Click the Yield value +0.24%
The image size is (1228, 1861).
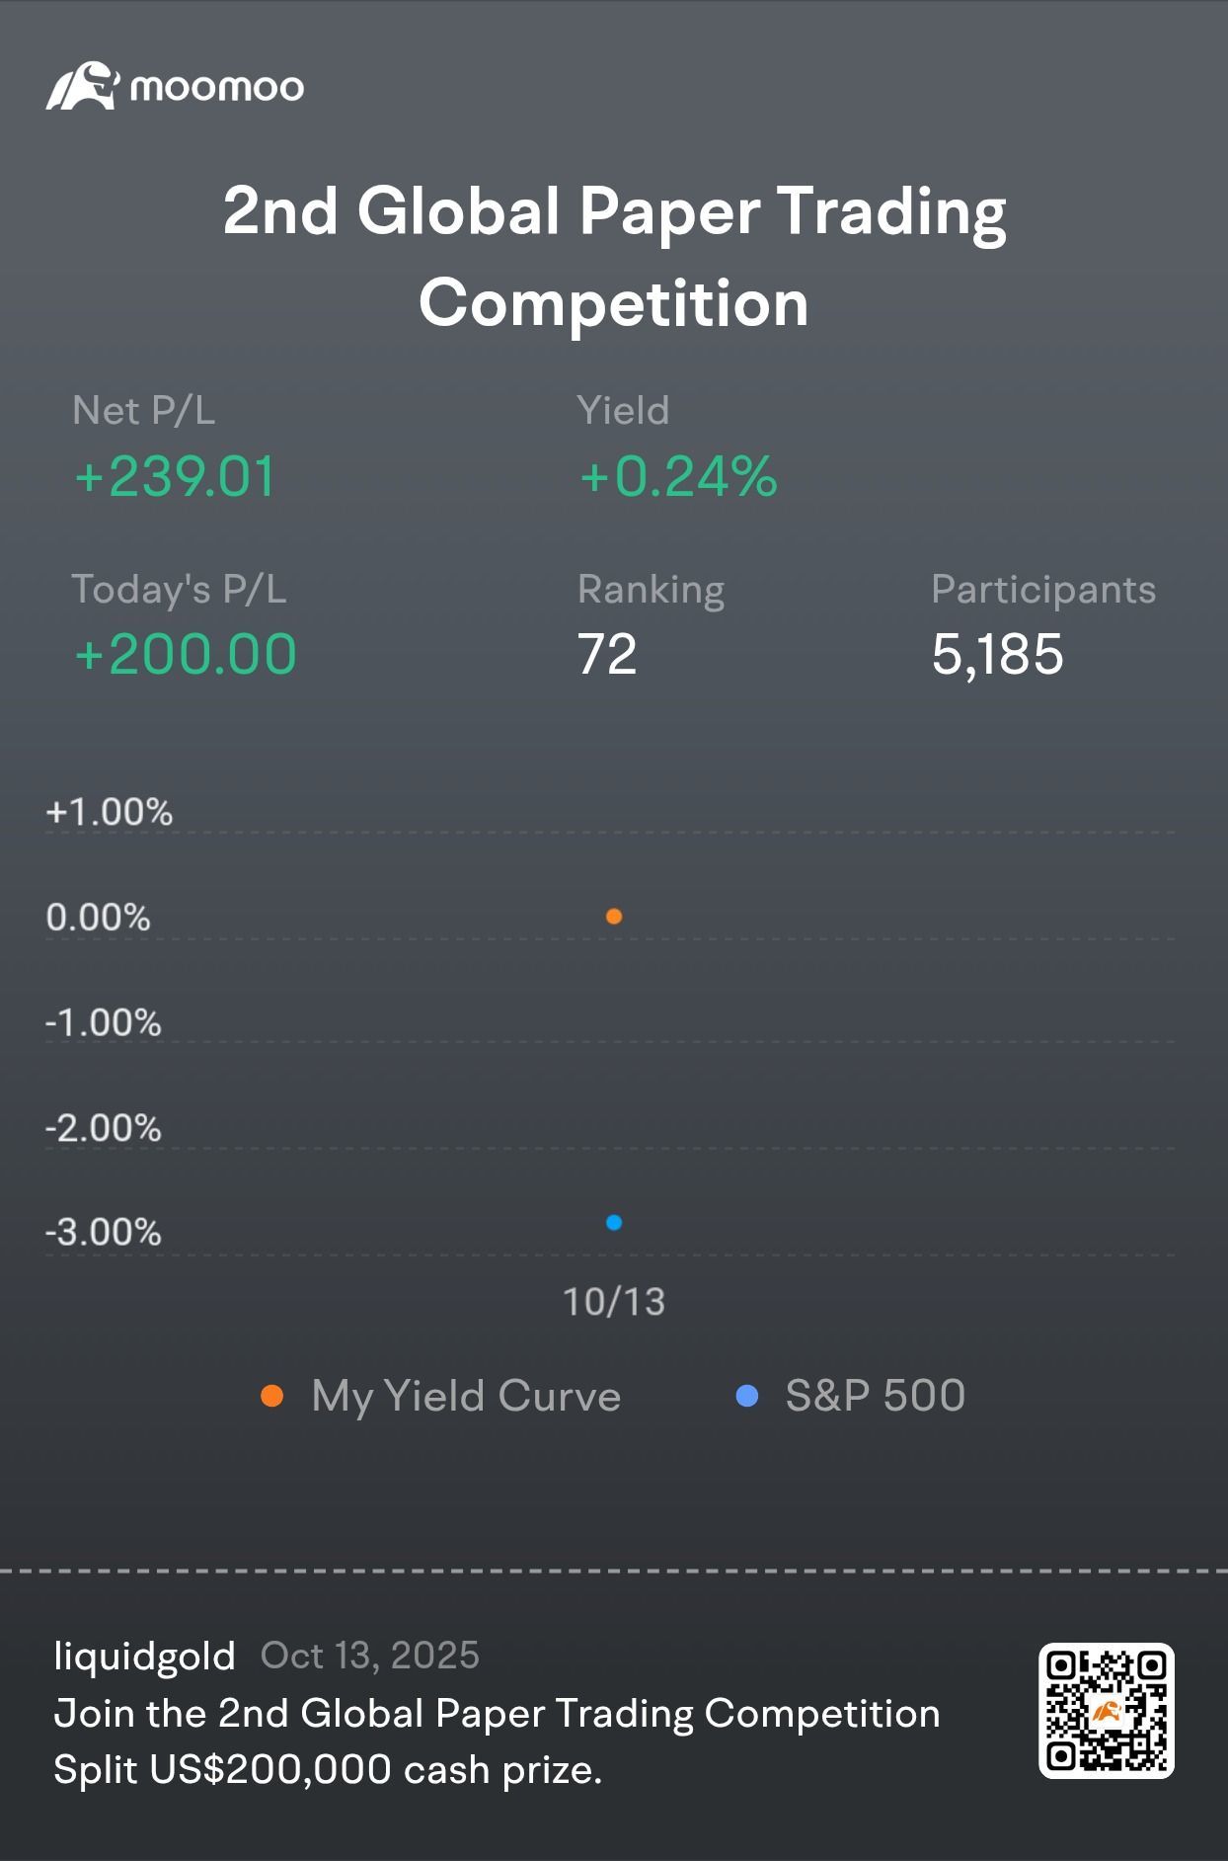678,476
